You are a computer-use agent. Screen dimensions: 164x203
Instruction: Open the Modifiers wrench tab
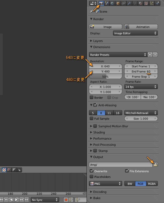(x=129, y=3)
